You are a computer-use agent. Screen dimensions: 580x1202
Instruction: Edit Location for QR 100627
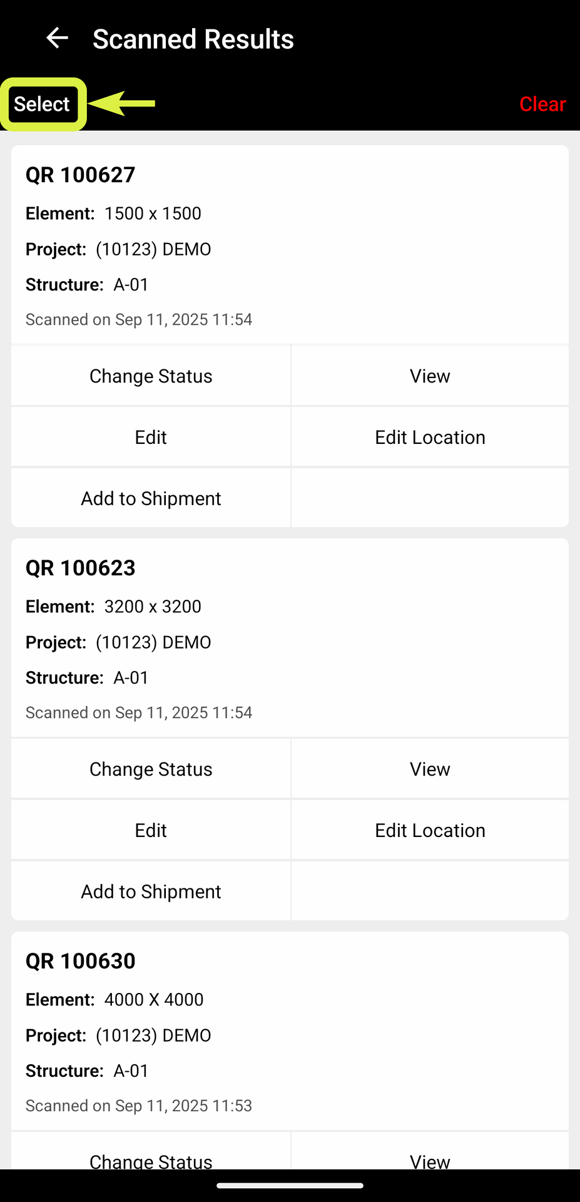[x=430, y=437]
